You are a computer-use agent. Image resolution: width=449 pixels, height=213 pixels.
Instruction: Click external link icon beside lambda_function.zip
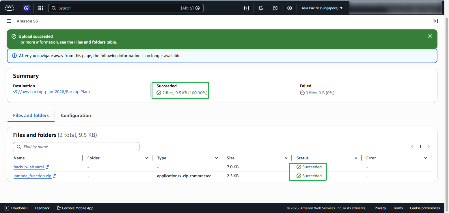point(54,176)
